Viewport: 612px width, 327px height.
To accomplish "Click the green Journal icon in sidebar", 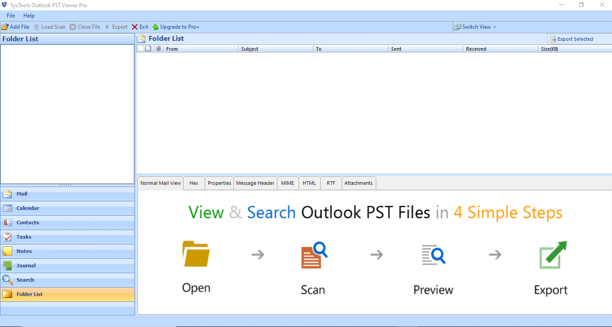I will (7, 266).
